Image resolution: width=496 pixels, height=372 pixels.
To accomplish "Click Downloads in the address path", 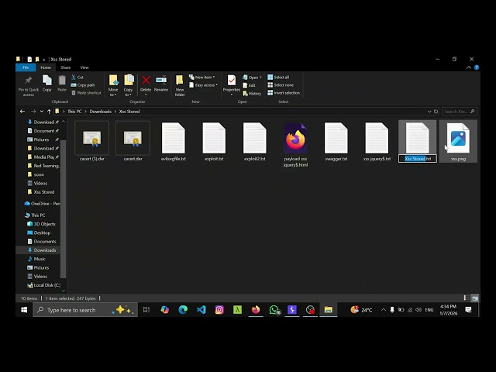I will point(100,112).
